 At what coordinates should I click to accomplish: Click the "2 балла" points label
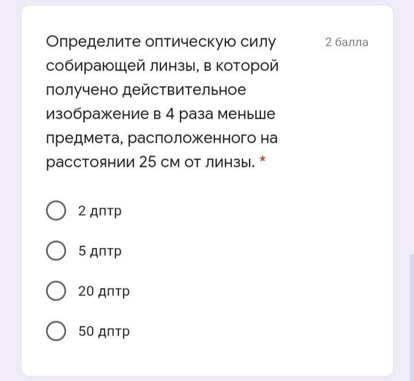click(347, 42)
